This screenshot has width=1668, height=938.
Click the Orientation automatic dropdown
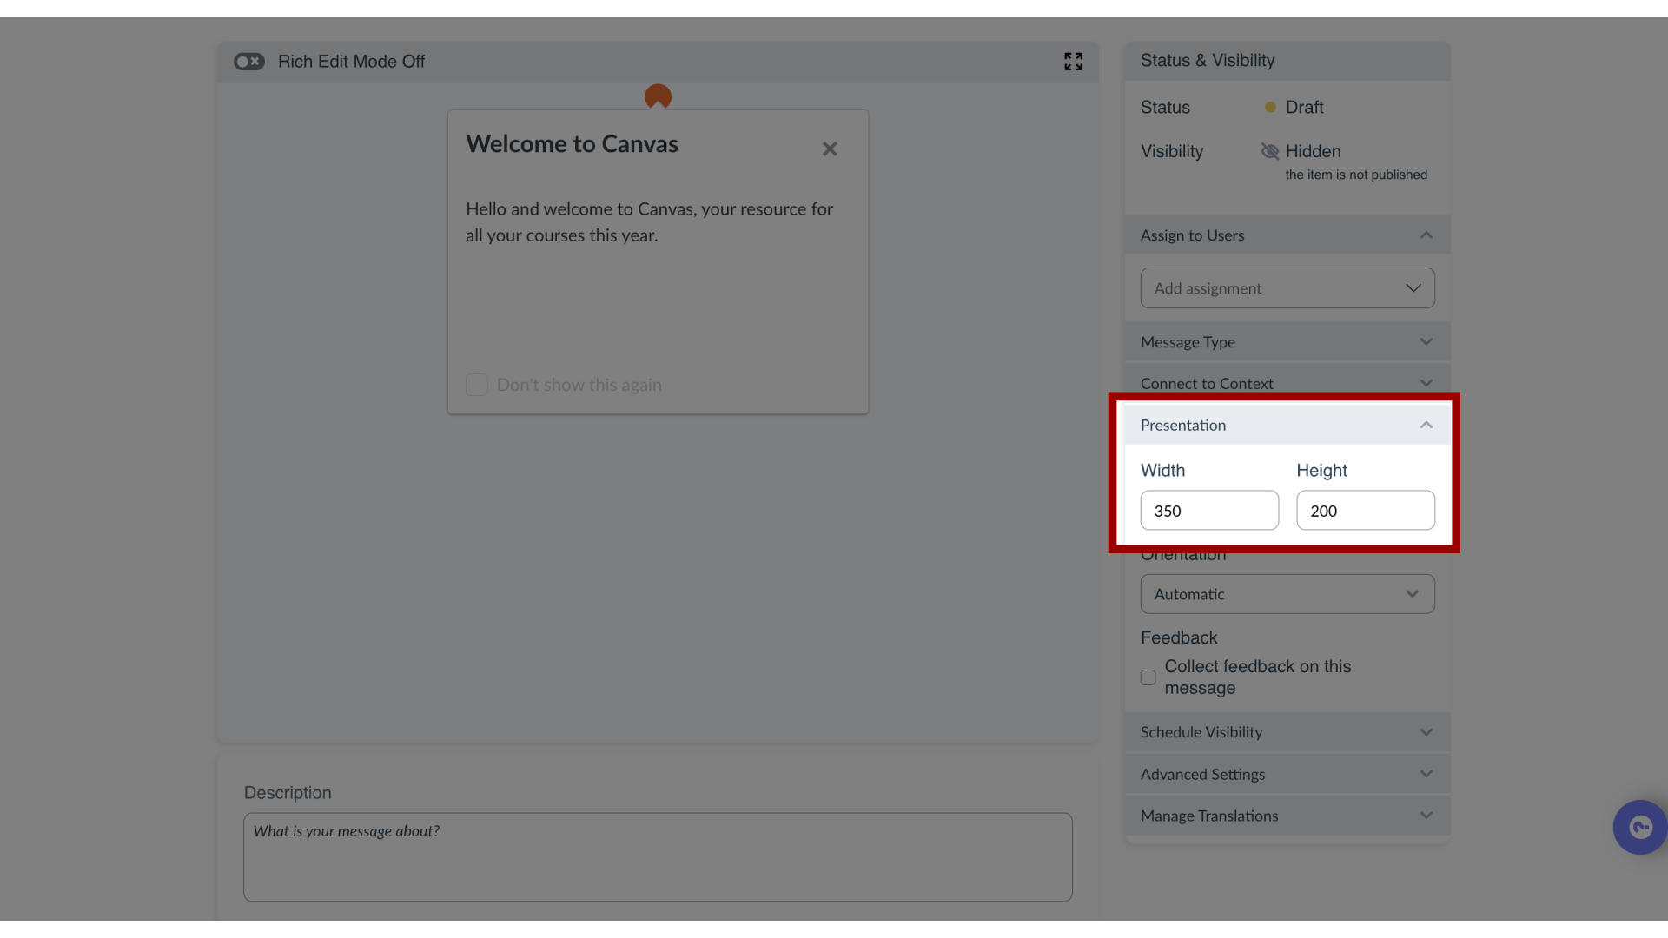point(1287,593)
